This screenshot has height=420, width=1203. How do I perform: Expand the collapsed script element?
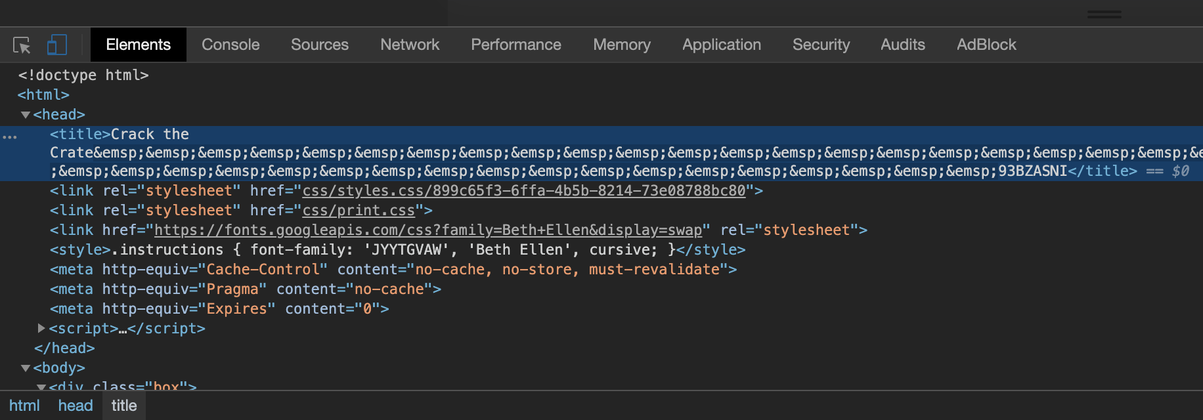coord(41,328)
